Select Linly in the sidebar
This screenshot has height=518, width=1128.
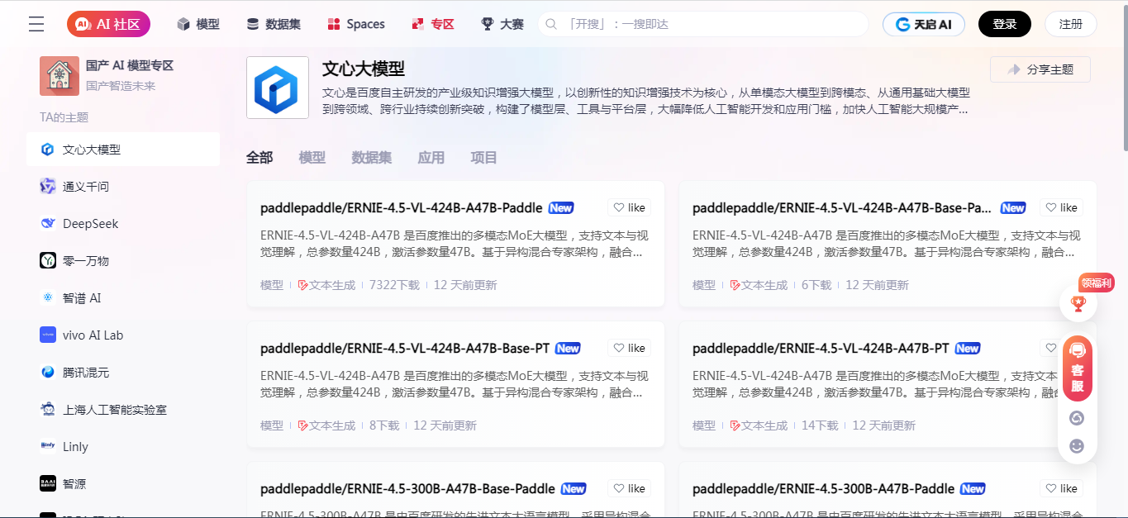click(123, 447)
